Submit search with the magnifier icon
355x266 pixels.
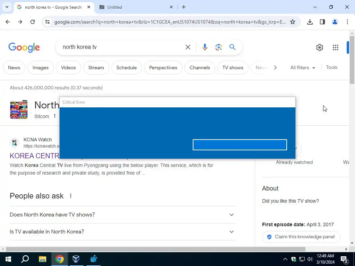232,47
